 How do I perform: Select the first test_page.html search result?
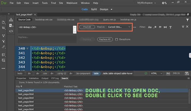pyautogui.click(x=102, y=90)
